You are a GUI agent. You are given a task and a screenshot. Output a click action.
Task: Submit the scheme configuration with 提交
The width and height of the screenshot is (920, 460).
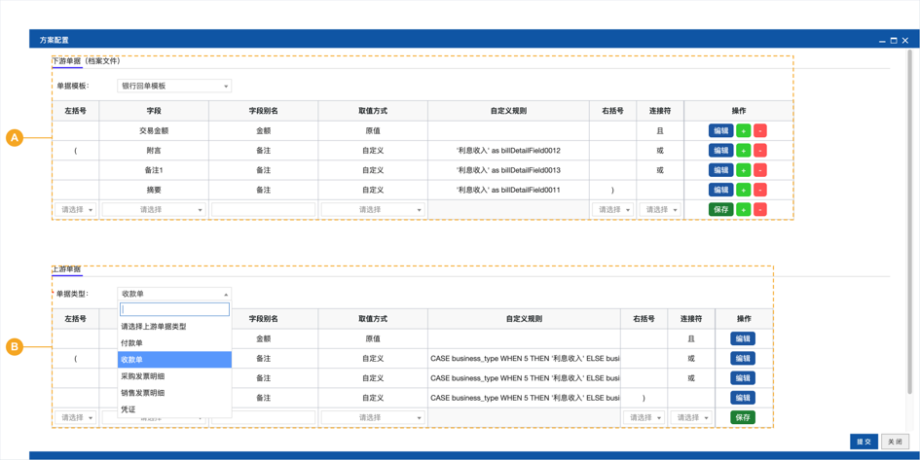coord(864,442)
